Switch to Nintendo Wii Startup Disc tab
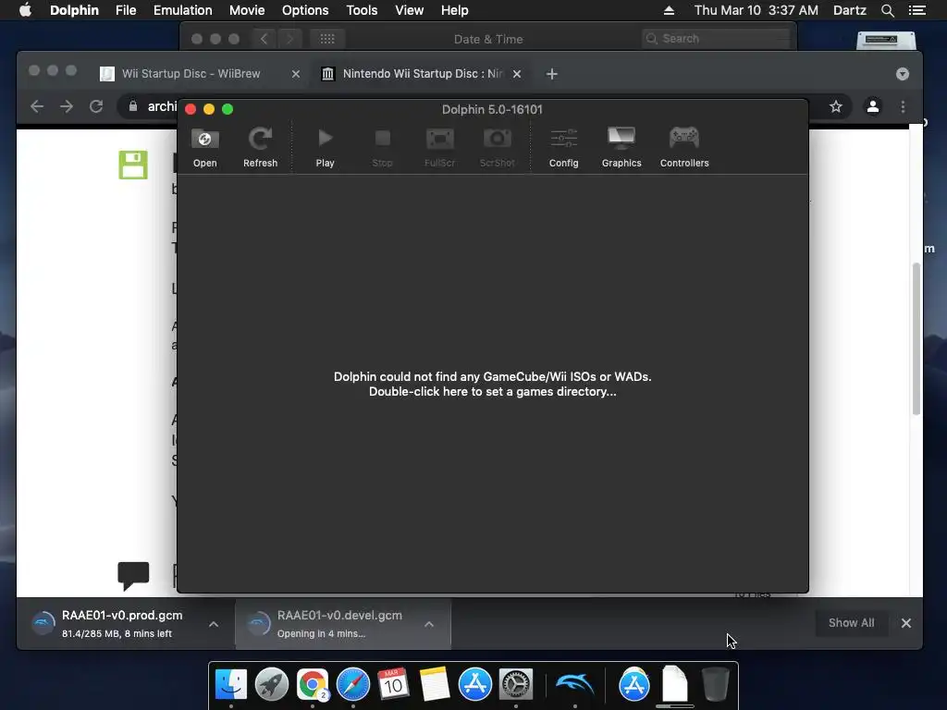This screenshot has width=947, height=710. point(423,74)
